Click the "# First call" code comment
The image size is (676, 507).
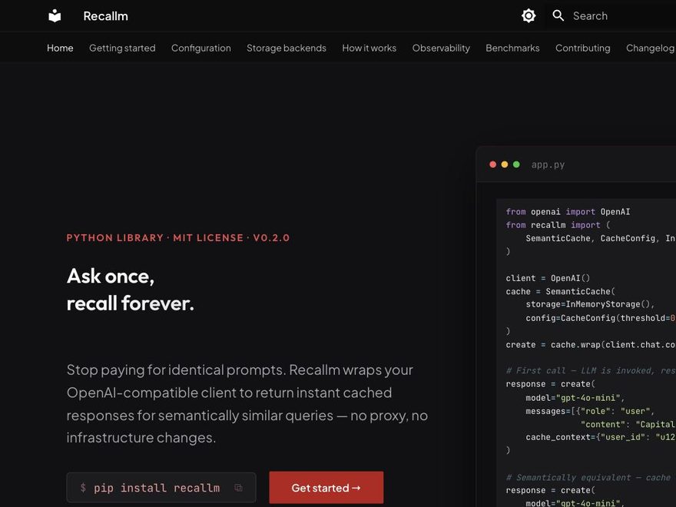[591, 371]
